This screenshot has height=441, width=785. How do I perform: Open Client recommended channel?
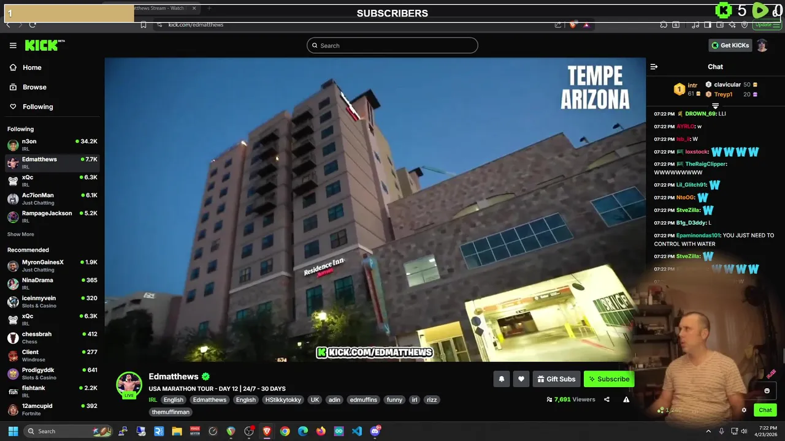tap(52, 355)
